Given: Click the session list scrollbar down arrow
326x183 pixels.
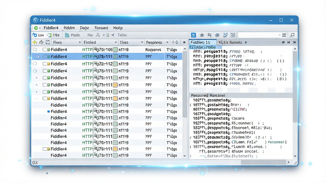Looking at the screenshot, I should pyautogui.click(x=185, y=156).
